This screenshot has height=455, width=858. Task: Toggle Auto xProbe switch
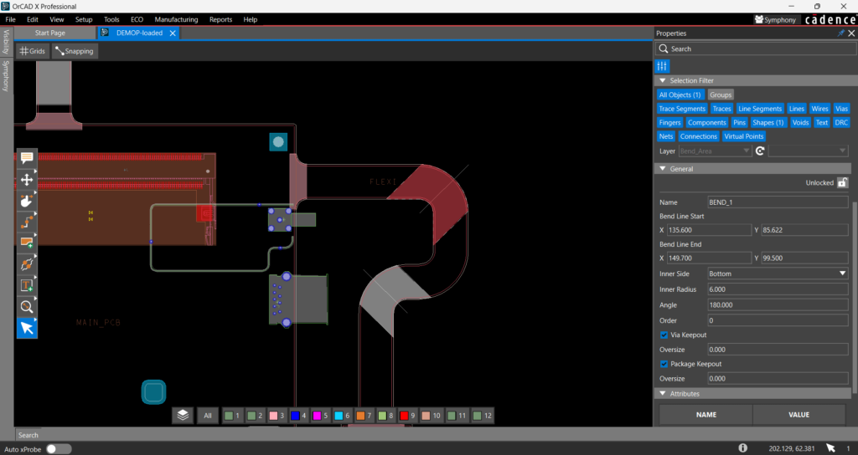pos(59,449)
